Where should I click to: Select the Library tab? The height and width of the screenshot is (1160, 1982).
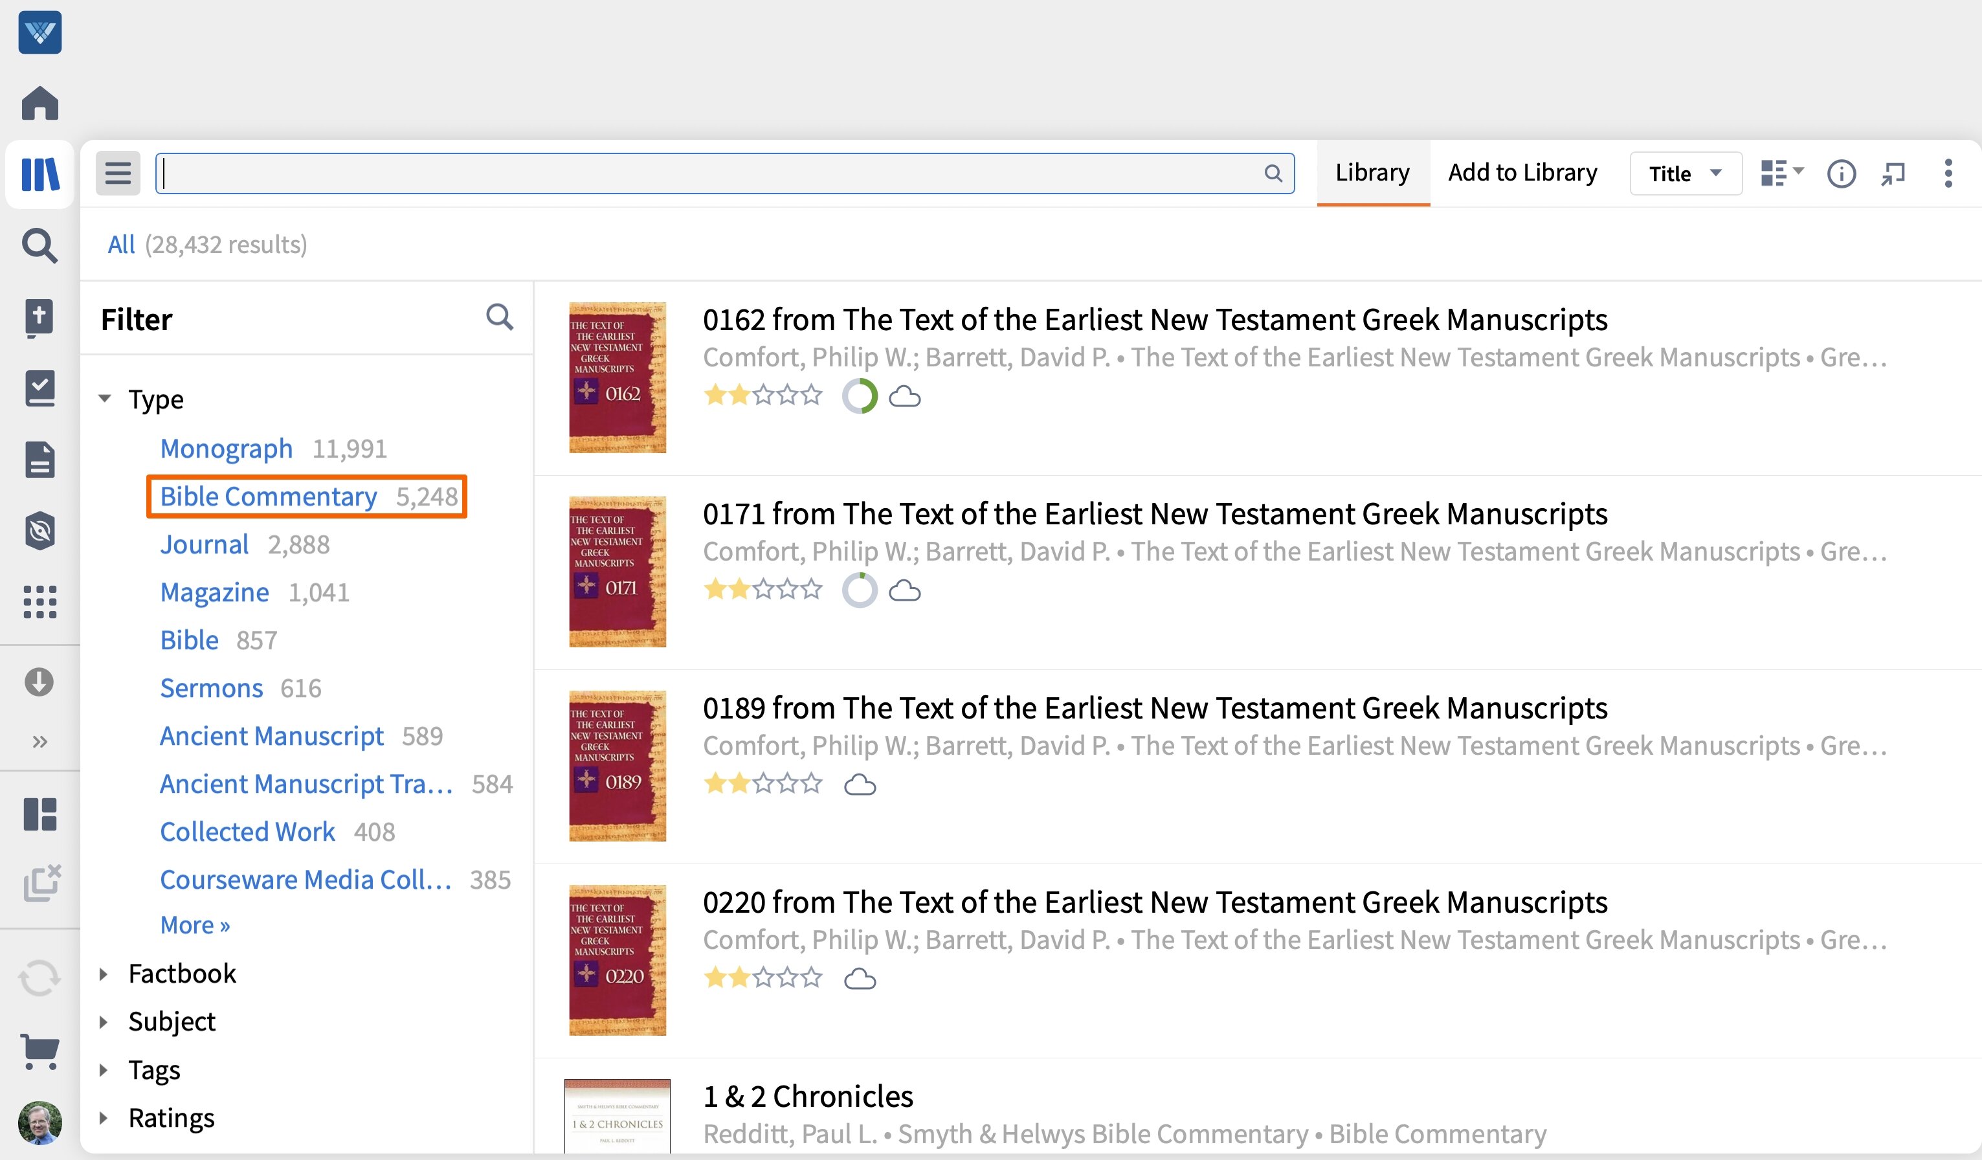[1372, 172]
